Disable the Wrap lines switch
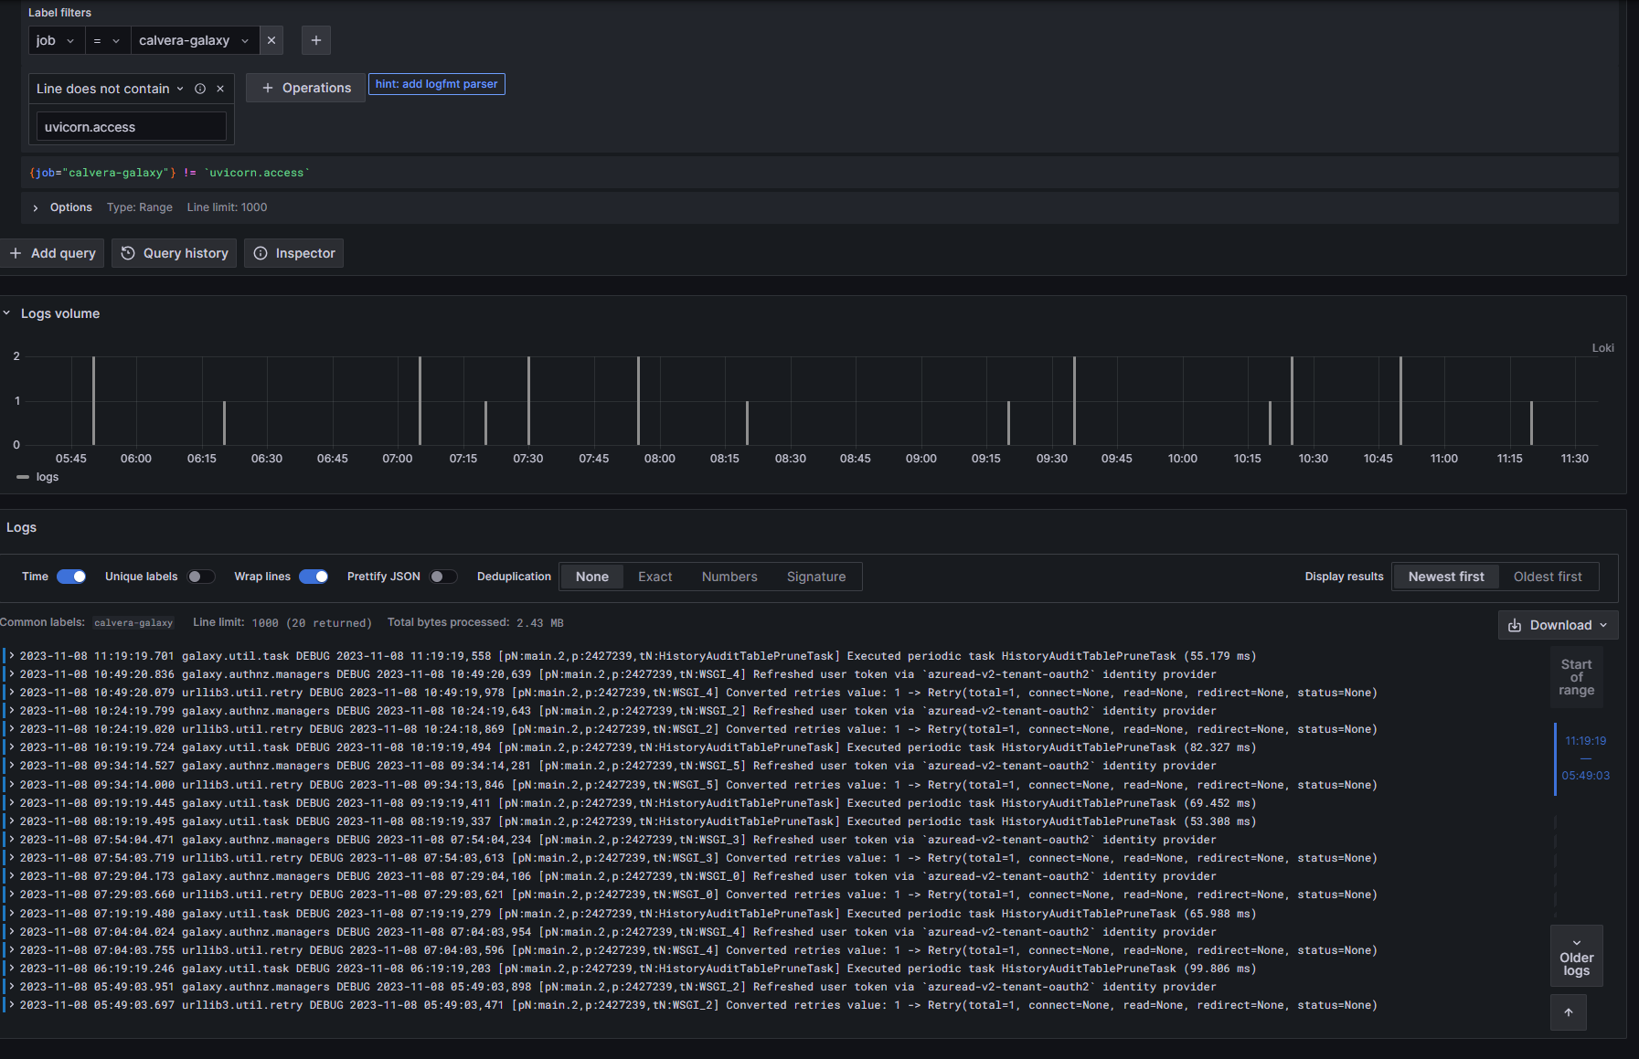The image size is (1639, 1059). [314, 577]
